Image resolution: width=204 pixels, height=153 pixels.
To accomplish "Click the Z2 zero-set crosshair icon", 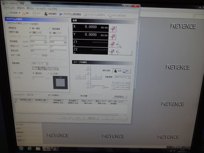I will [x=112, y=52].
